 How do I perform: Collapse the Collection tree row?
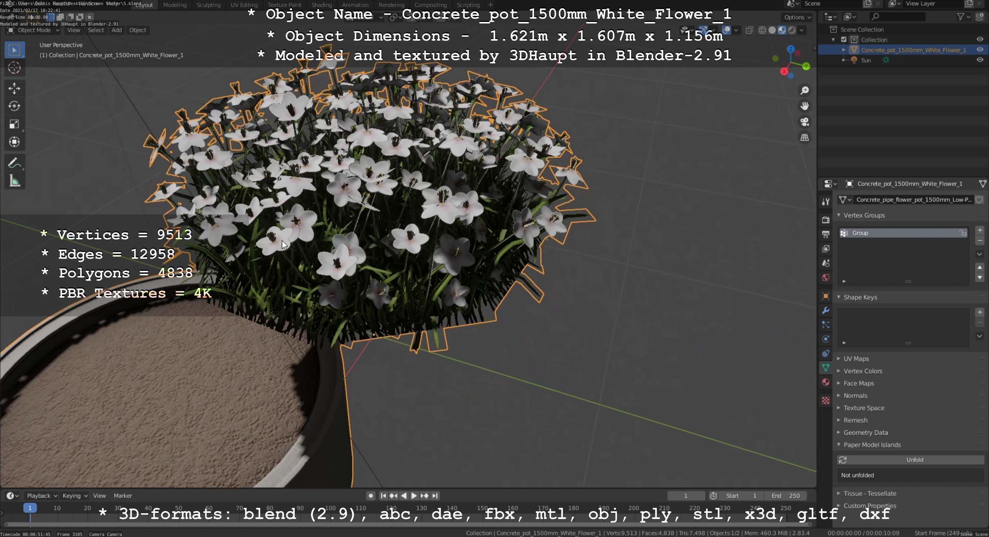[833, 40]
